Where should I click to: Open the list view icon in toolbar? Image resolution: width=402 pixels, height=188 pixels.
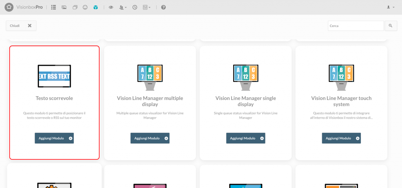(53, 7)
